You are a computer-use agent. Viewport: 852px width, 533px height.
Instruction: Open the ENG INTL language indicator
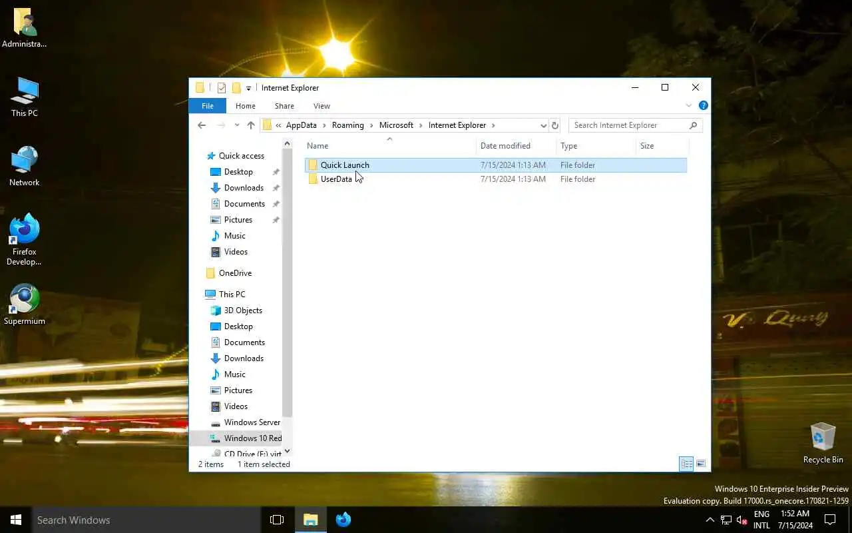[761, 520]
